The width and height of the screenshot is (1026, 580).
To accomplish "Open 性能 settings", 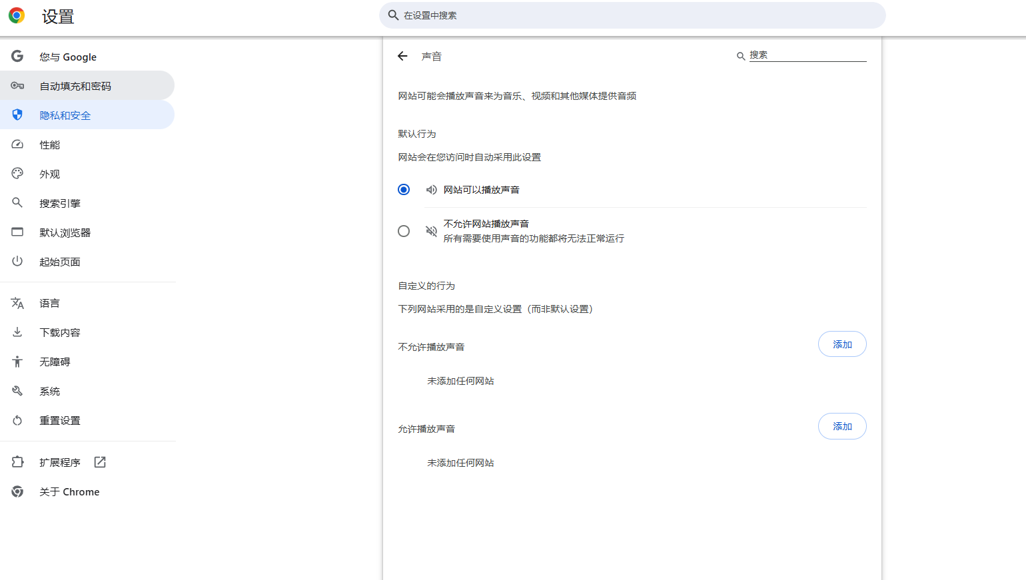I will click(87, 145).
